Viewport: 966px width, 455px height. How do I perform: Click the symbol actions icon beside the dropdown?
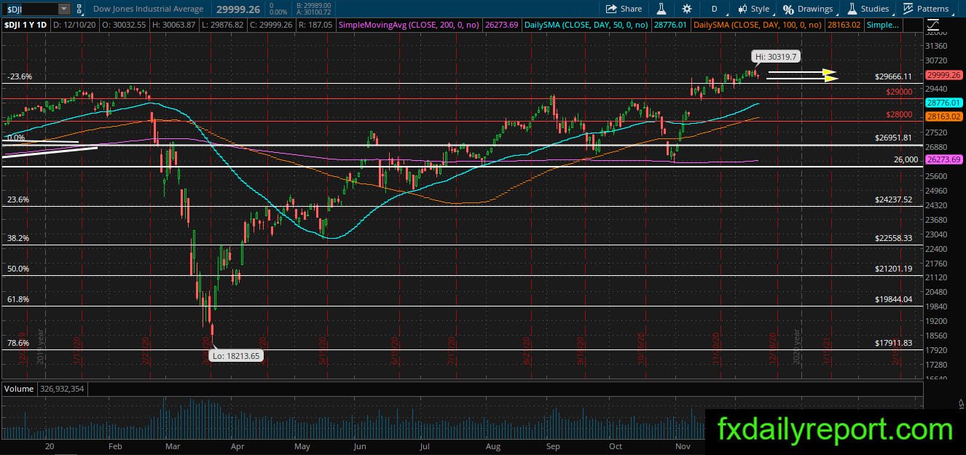(x=79, y=9)
